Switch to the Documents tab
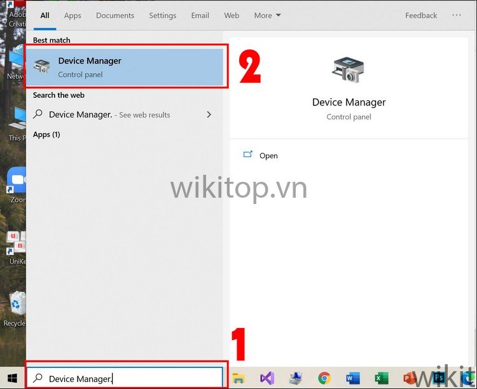The width and height of the screenshot is (477, 389). coord(115,15)
